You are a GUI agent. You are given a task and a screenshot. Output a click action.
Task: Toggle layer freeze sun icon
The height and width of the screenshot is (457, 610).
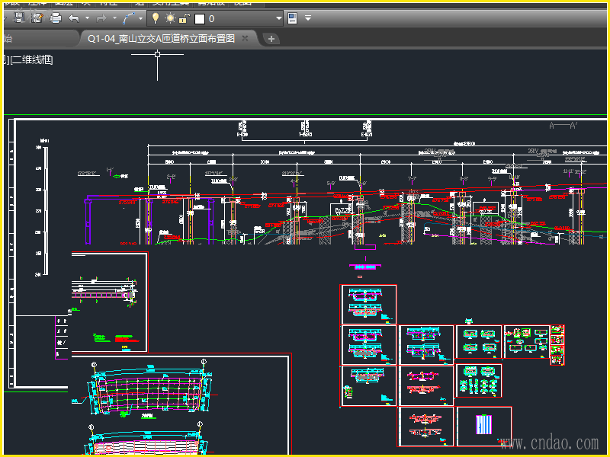click(170, 18)
